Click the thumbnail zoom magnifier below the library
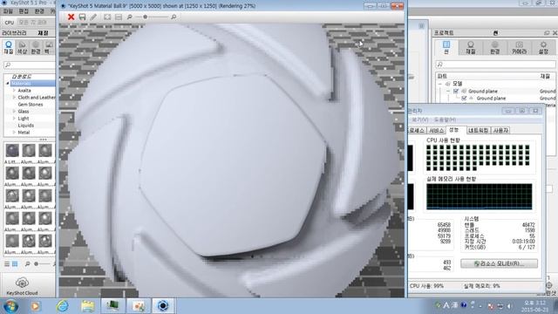This screenshot has height=314, width=558. (x=27, y=263)
